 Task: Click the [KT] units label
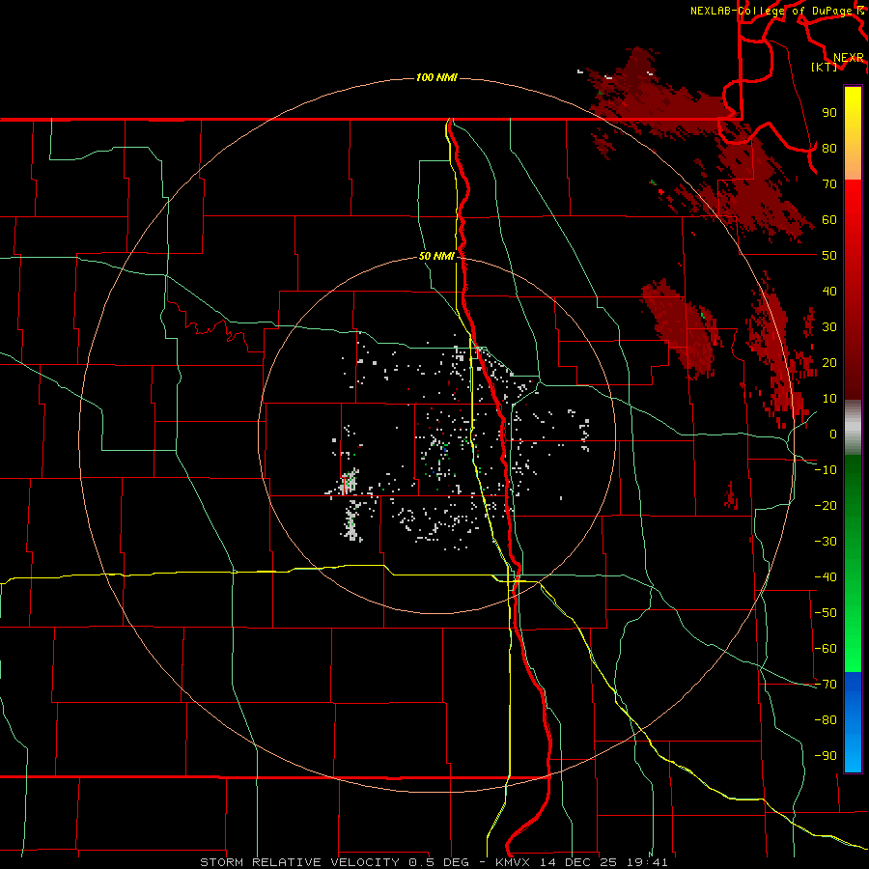point(824,67)
